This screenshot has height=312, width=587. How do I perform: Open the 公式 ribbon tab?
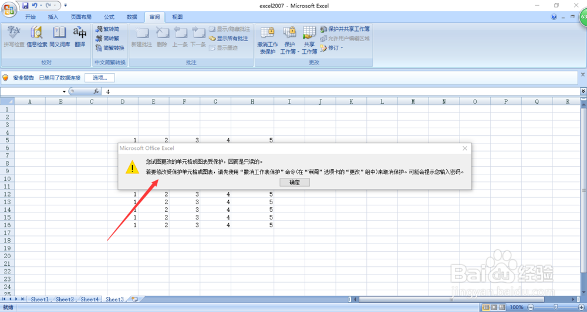point(109,17)
